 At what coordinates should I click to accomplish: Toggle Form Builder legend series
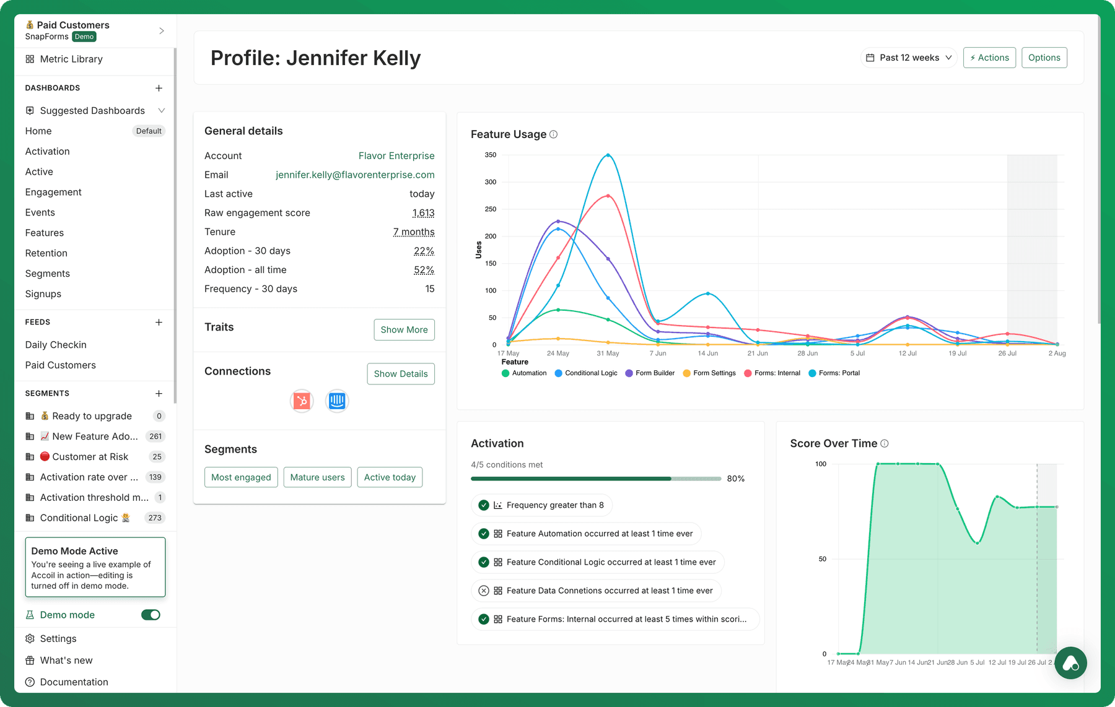tap(650, 373)
